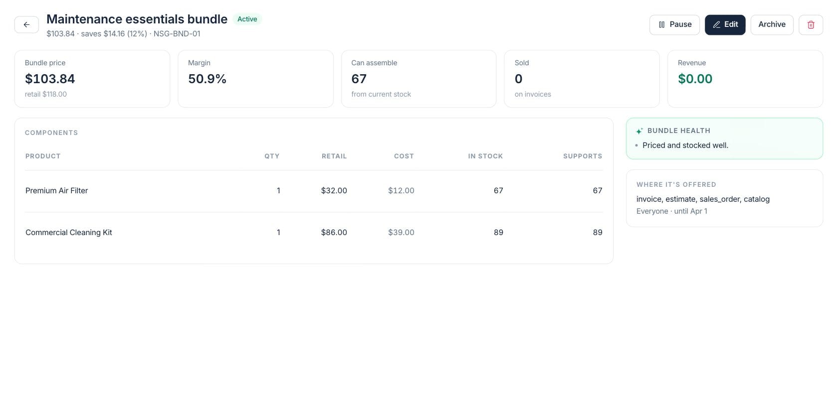
Task: Click the Commercial Cleaning Kit product name
Action: click(x=69, y=233)
